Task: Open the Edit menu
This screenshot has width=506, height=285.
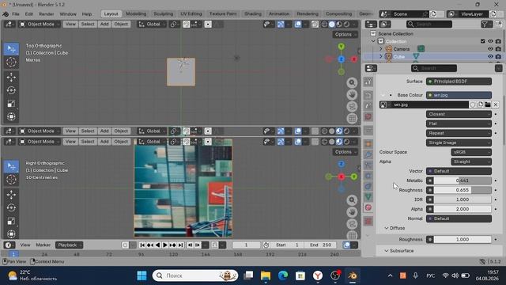Action: [29, 14]
